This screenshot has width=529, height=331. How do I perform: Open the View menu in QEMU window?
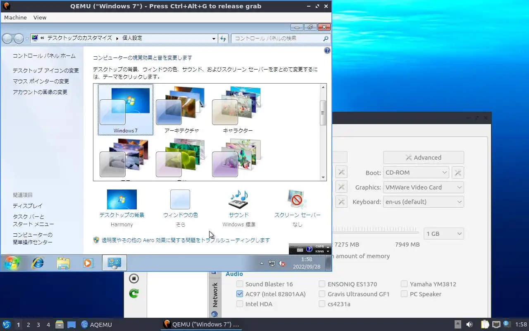40,17
